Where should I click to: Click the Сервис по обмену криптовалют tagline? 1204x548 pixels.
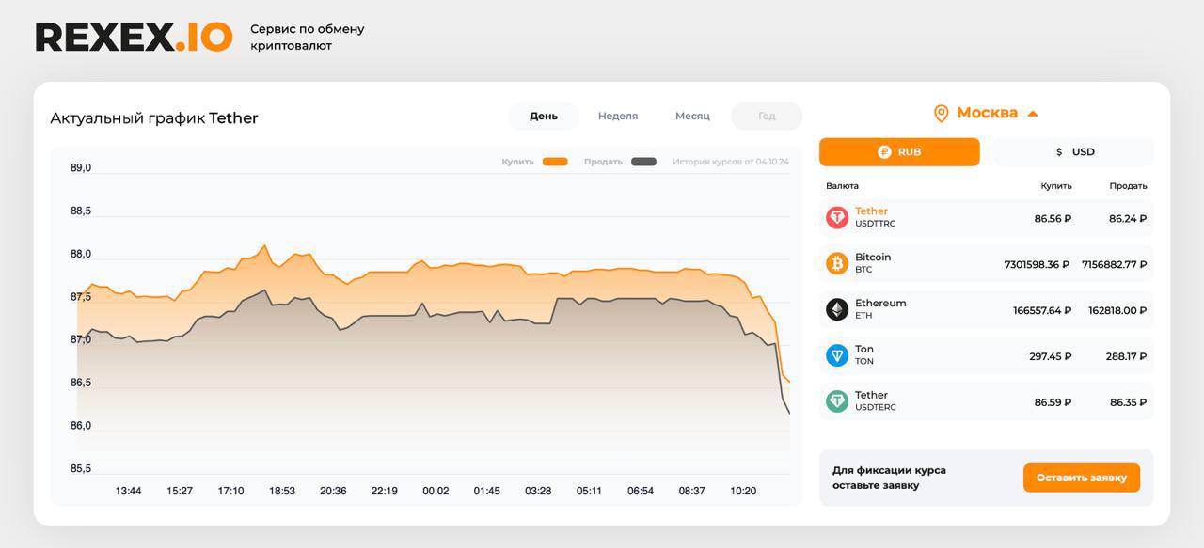click(x=308, y=37)
